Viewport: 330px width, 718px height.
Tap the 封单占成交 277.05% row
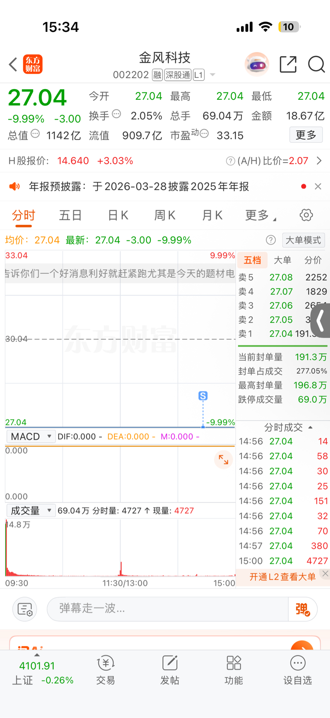click(282, 371)
